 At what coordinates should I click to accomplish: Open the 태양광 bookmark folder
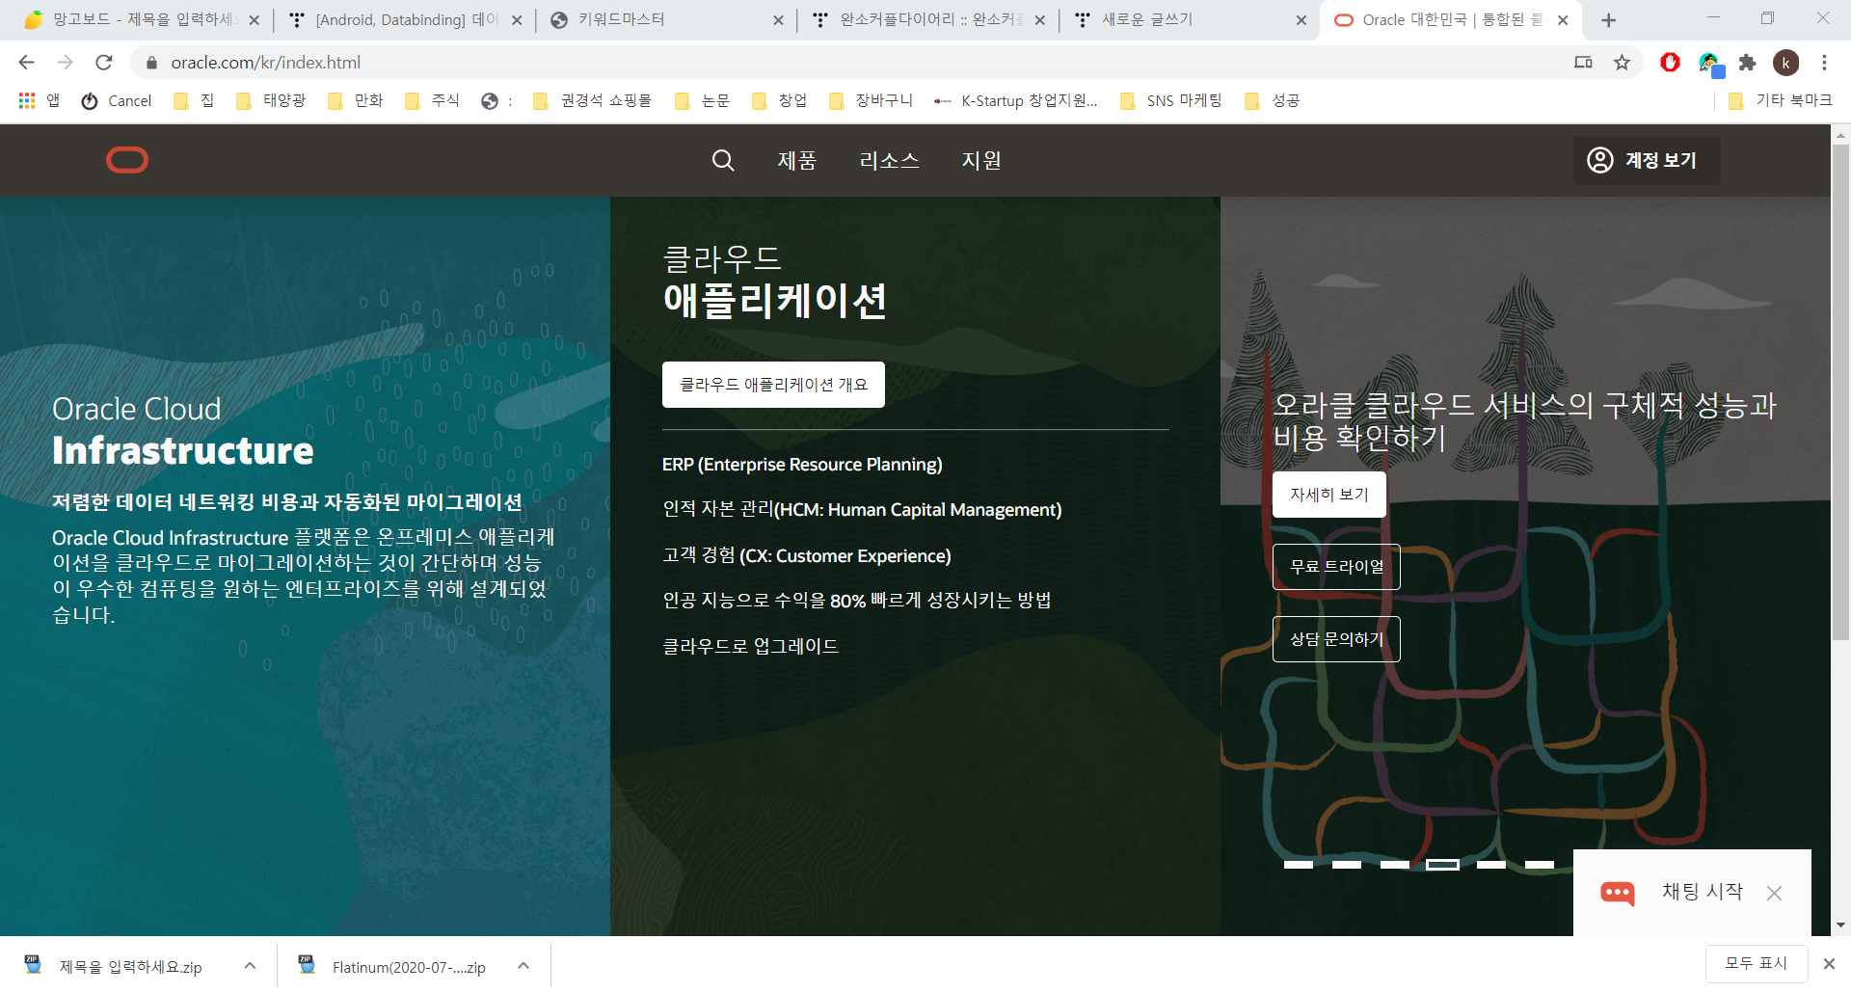(x=271, y=100)
